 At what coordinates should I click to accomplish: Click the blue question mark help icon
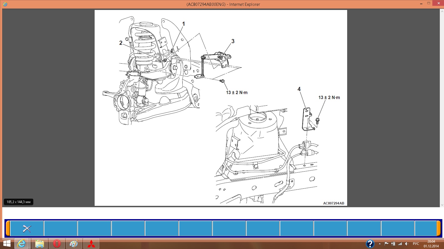pos(370,244)
